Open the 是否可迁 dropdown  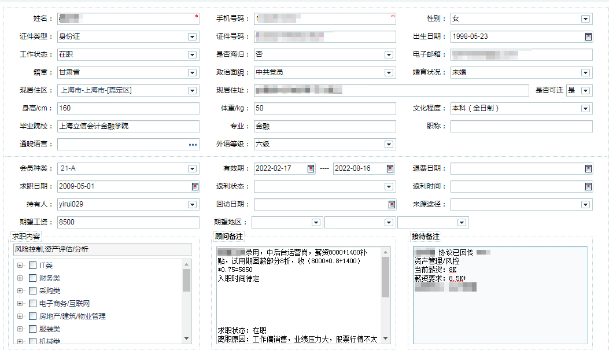point(585,90)
